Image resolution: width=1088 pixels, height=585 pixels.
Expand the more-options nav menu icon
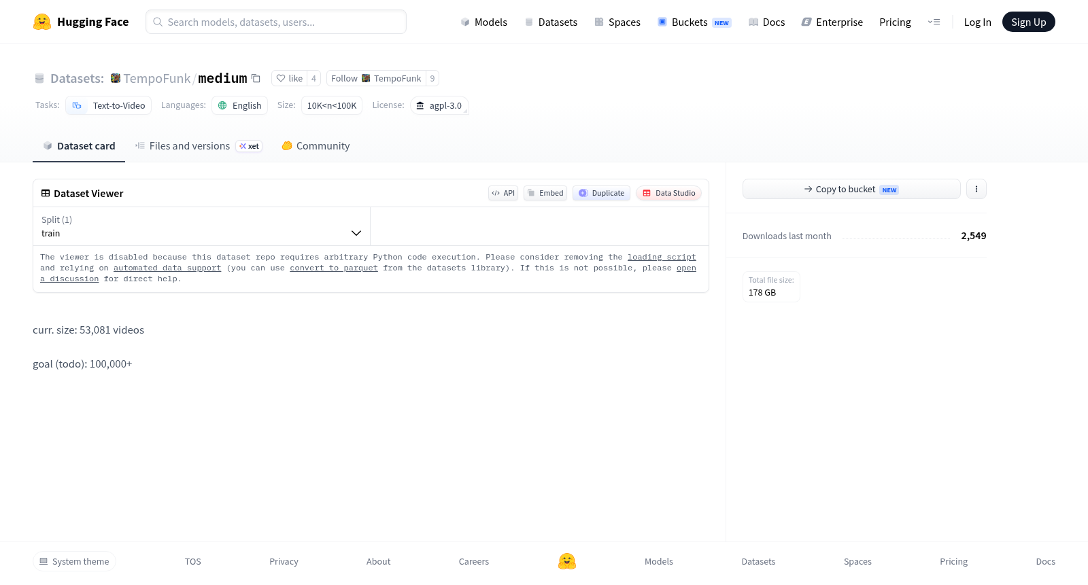[x=934, y=22]
